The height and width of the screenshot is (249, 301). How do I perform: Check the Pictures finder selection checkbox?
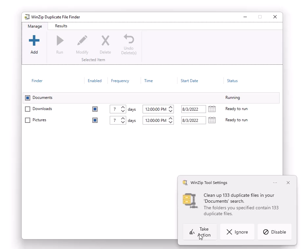pos(28,120)
